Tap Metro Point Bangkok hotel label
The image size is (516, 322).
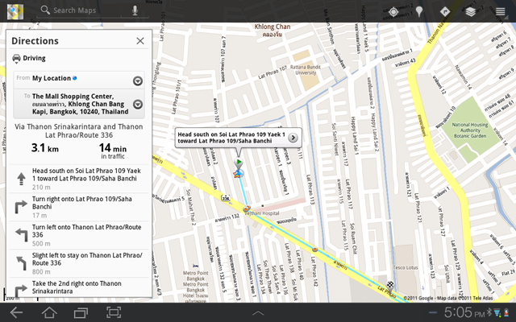point(195,284)
